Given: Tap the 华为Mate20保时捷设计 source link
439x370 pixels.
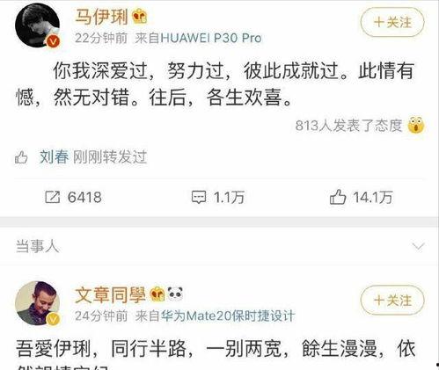Looking at the screenshot, I should coord(228,316).
